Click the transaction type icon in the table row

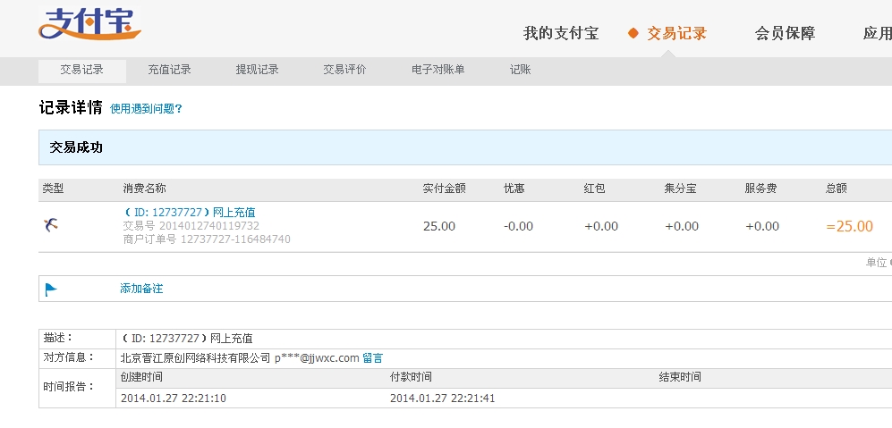[51, 225]
